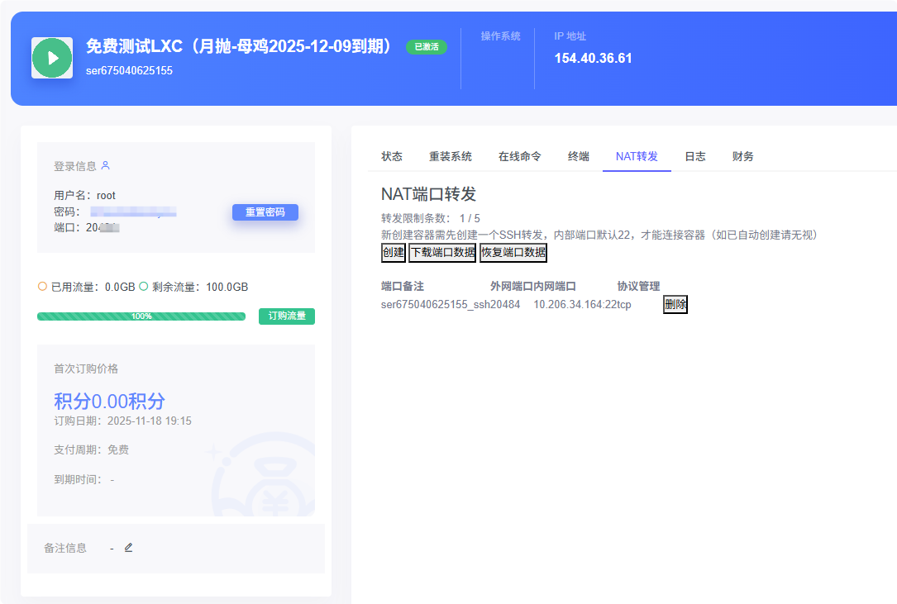
Task: Click the green play power icon
Action: pyautogui.click(x=52, y=58)
